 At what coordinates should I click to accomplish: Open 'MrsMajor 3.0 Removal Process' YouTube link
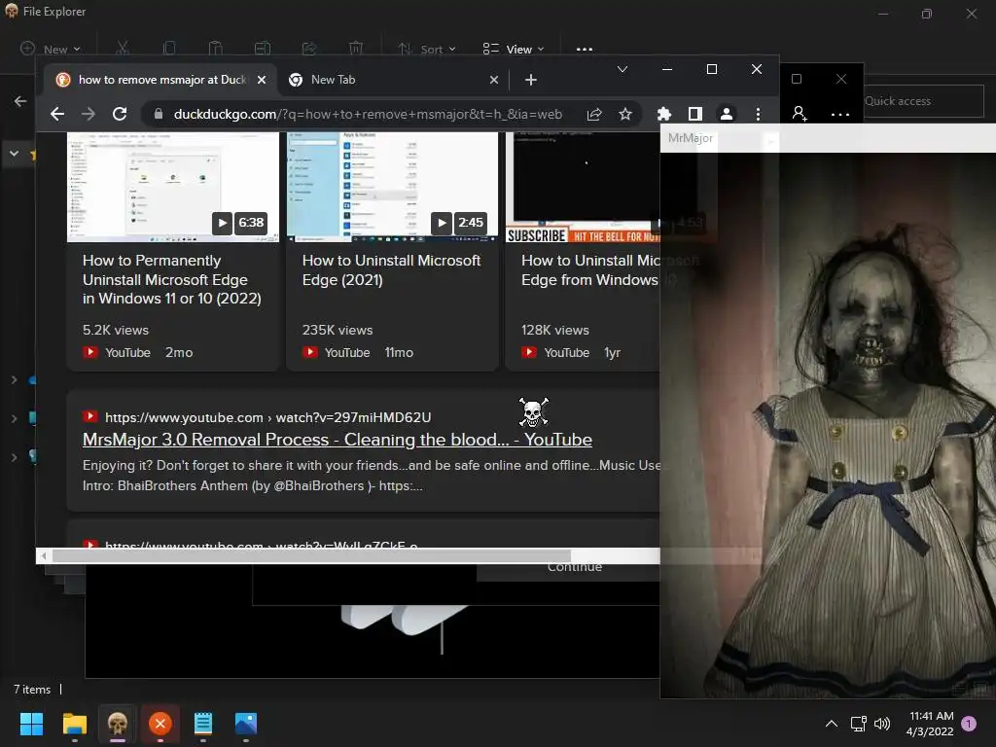point(338,440)
